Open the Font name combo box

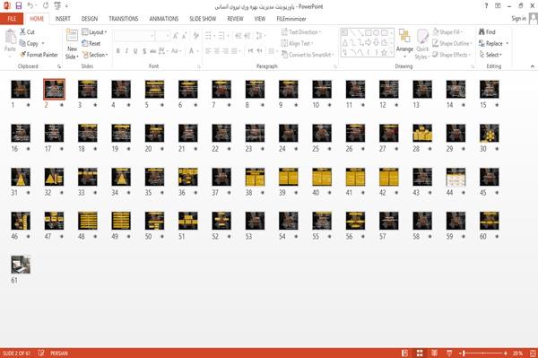(x=134, y=36)
